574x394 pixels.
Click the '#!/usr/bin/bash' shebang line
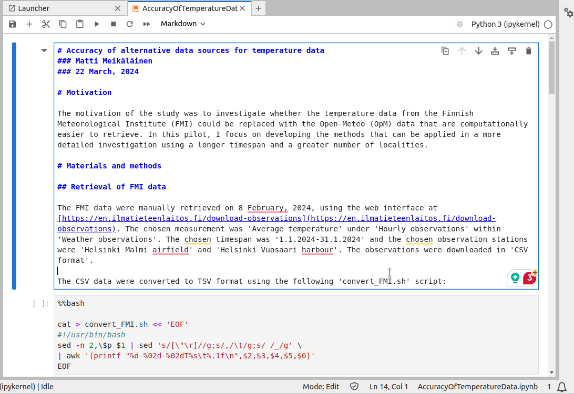click(x=91, y=335)
